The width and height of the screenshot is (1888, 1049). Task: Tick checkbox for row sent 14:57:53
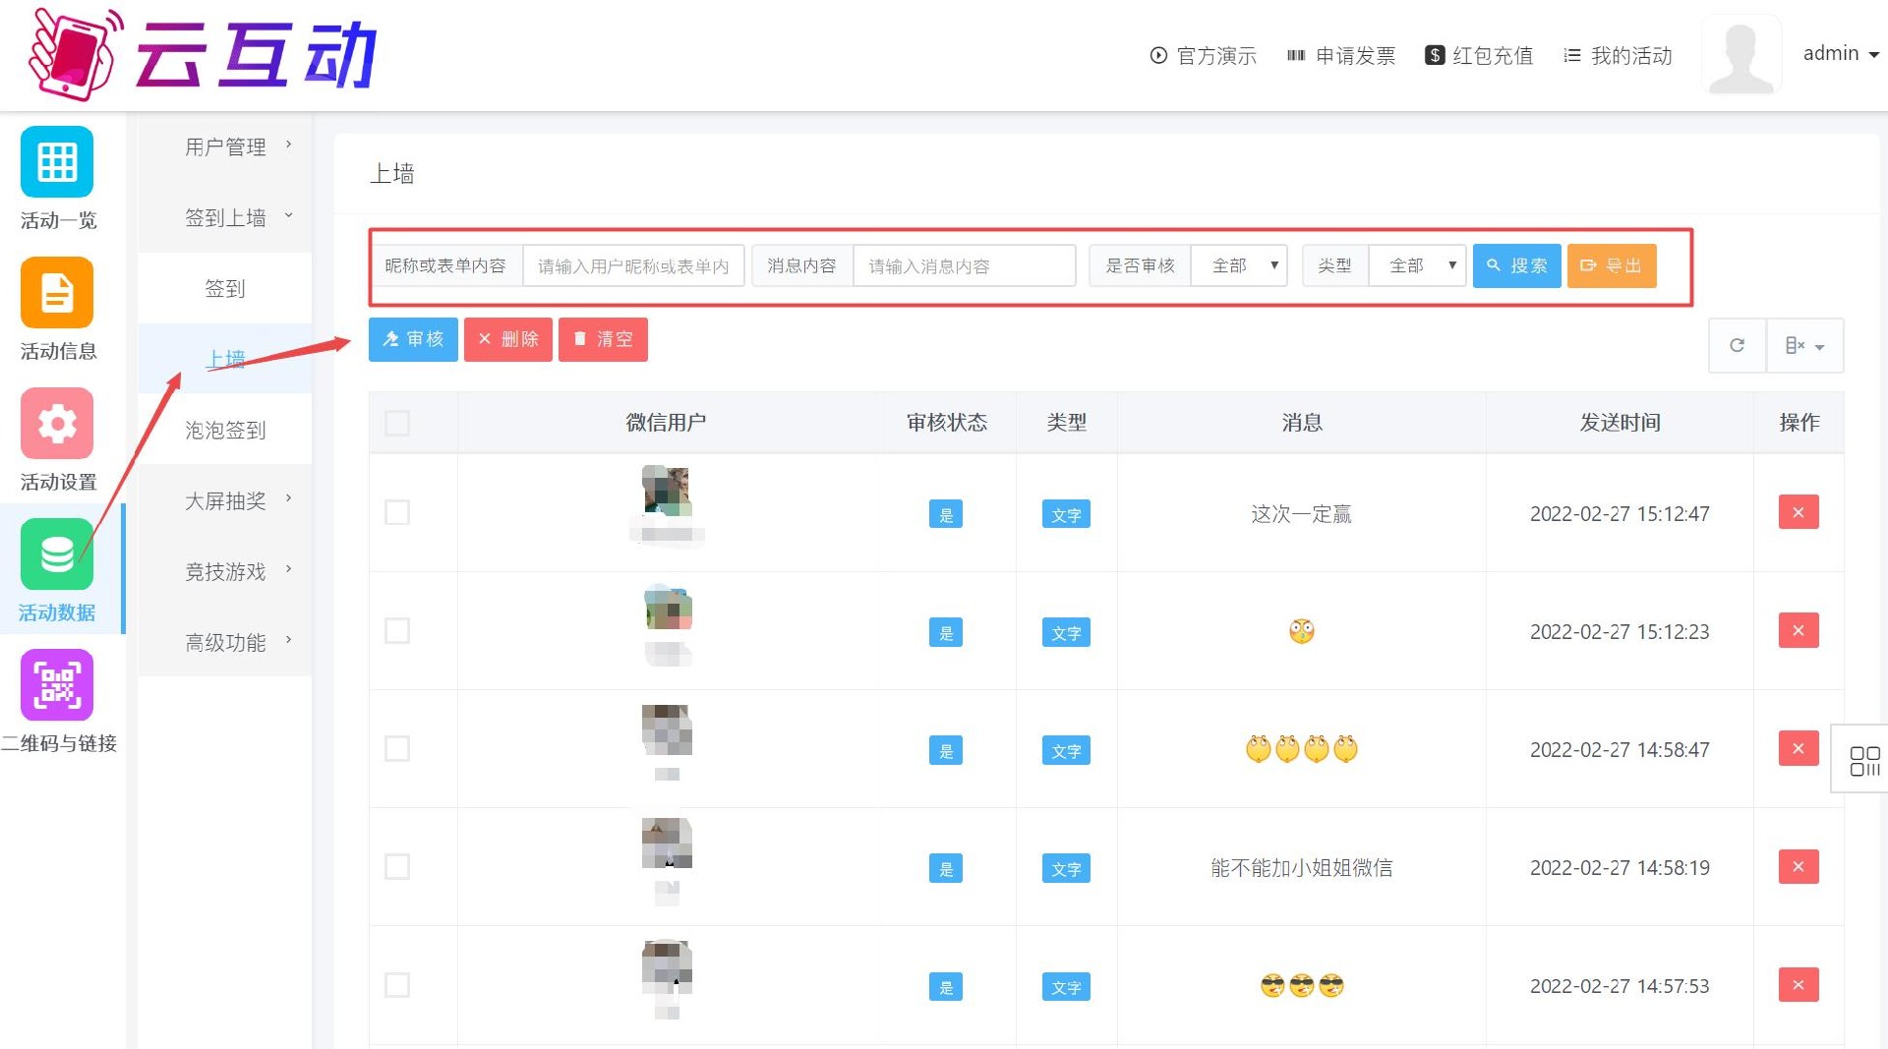pos(397,984)
